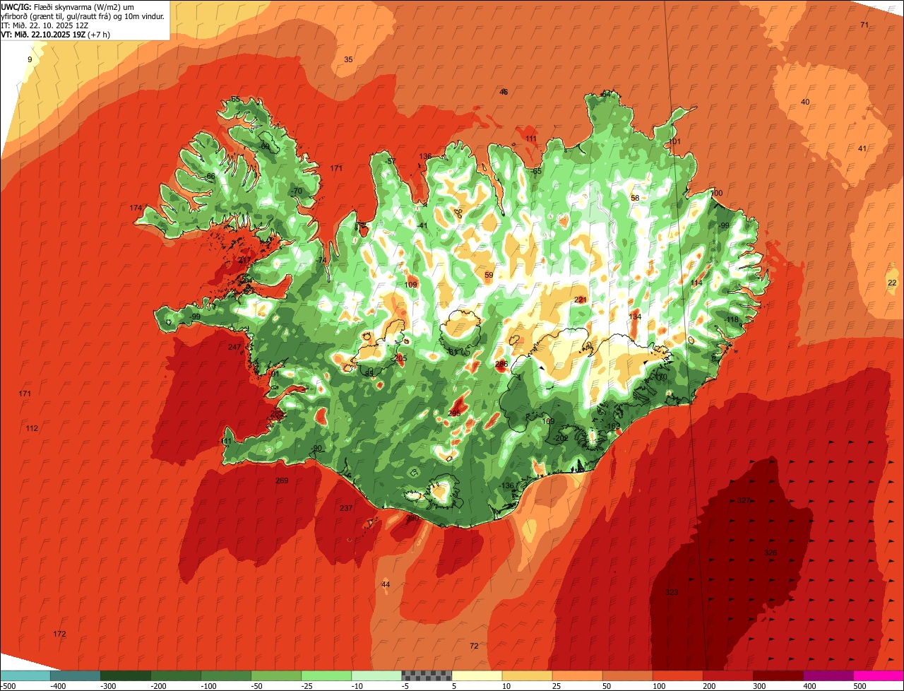The height and width of the screenshot is (691, 904).
Task: Click the '400' legend label
Action: [810, 685]
